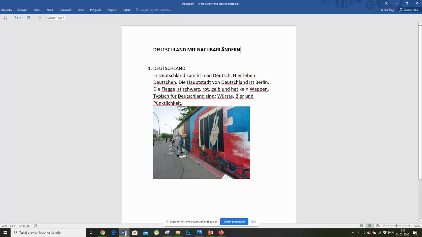Open Firefox from the taskbar
This screenshot has height=237, width=422.
(221, 233)
